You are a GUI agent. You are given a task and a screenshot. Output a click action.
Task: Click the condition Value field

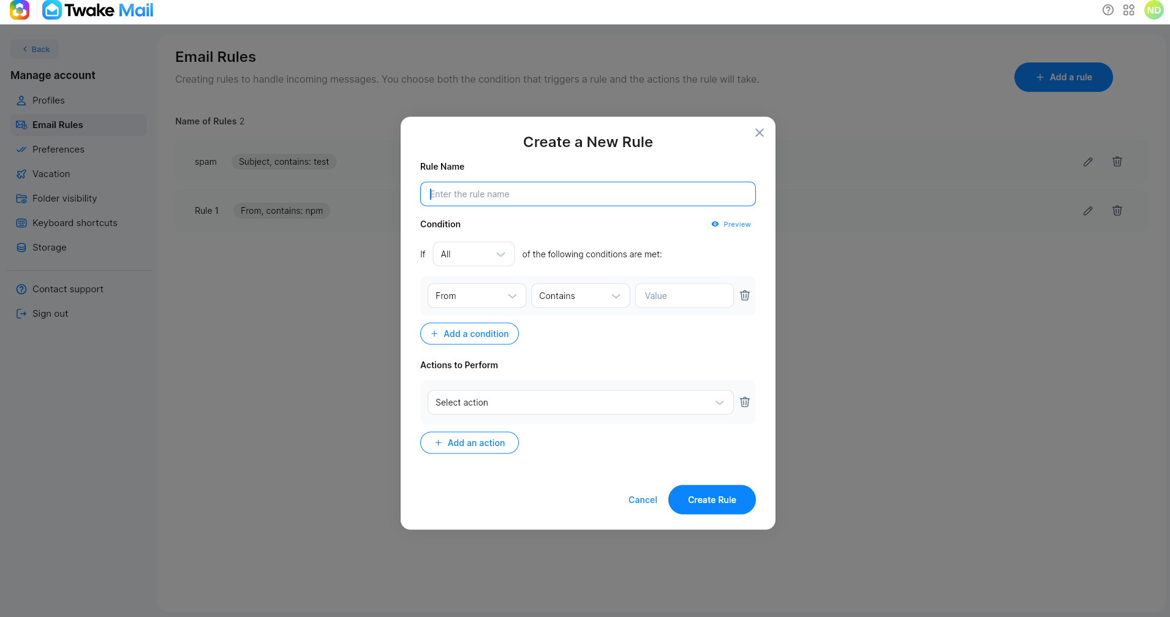point(684,295)
